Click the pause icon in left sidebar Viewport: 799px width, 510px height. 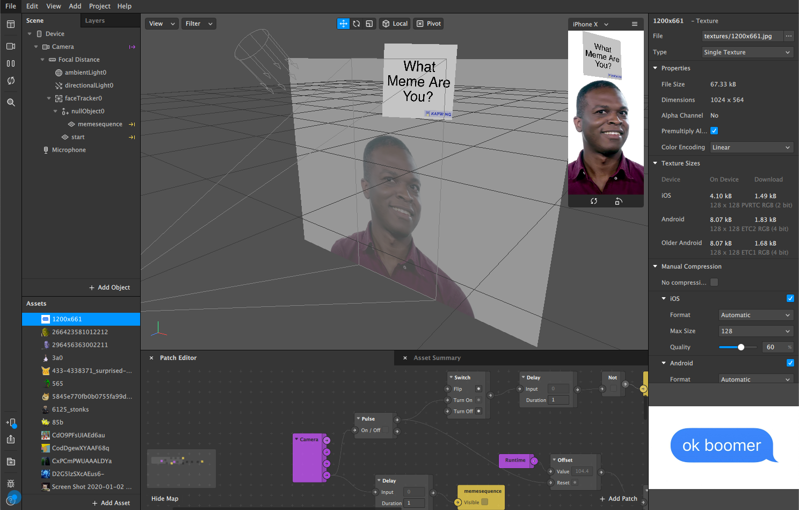(11, 63)
